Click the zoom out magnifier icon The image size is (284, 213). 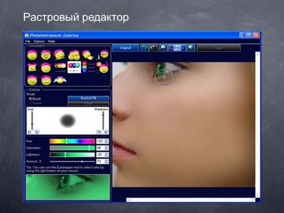(163, 48)
